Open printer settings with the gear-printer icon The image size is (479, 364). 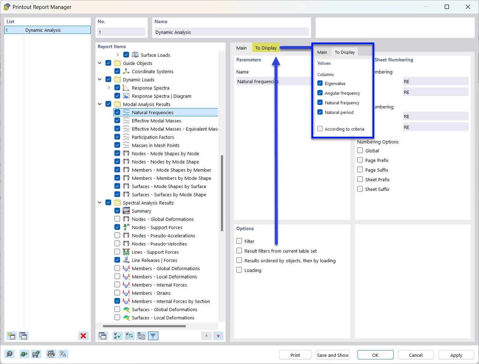tap(51, 354)
